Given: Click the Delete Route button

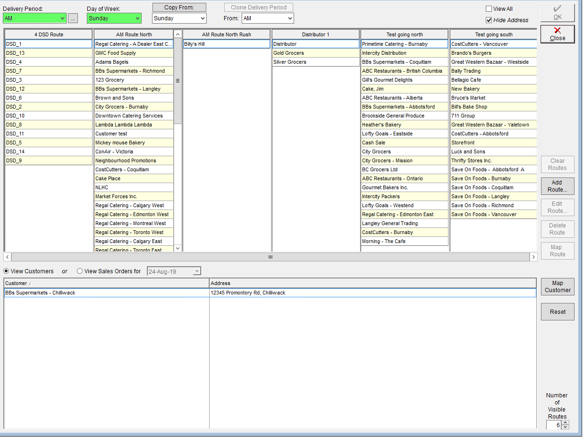Looking at the screenshot, I should [x=558, y=229].
